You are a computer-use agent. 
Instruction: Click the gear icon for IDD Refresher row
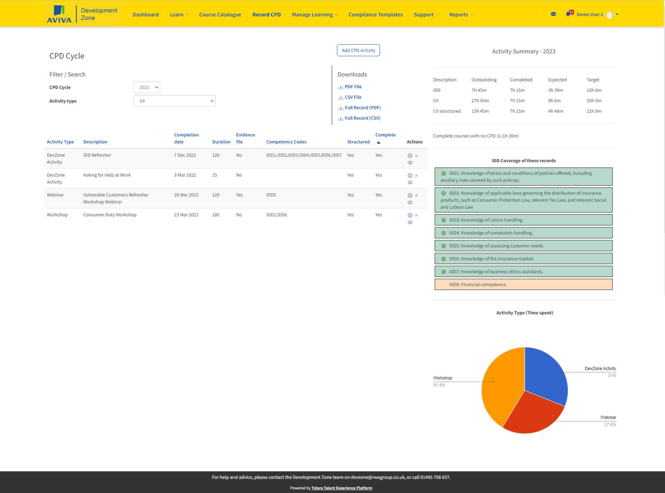point(410,155)
